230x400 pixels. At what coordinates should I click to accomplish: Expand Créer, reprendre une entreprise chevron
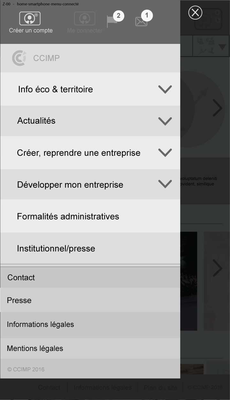[x=165, y=153]
